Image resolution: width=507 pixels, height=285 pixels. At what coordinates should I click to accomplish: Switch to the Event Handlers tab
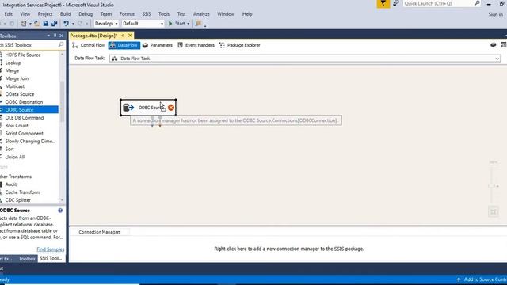click(x=196, y=45)
